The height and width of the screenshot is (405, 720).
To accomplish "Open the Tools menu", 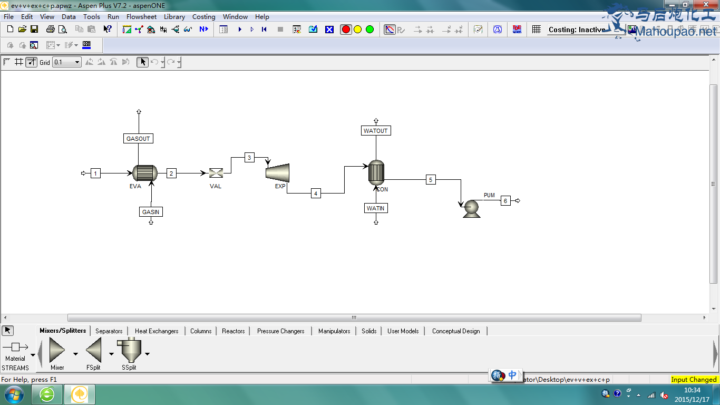I will (x=91, y=16).
